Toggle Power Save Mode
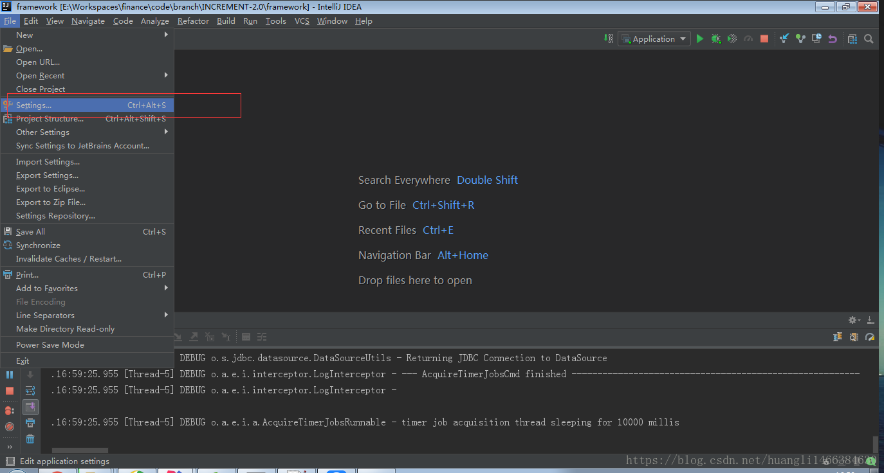Screen dimensions: 884x473 click(x=87, y=344)
